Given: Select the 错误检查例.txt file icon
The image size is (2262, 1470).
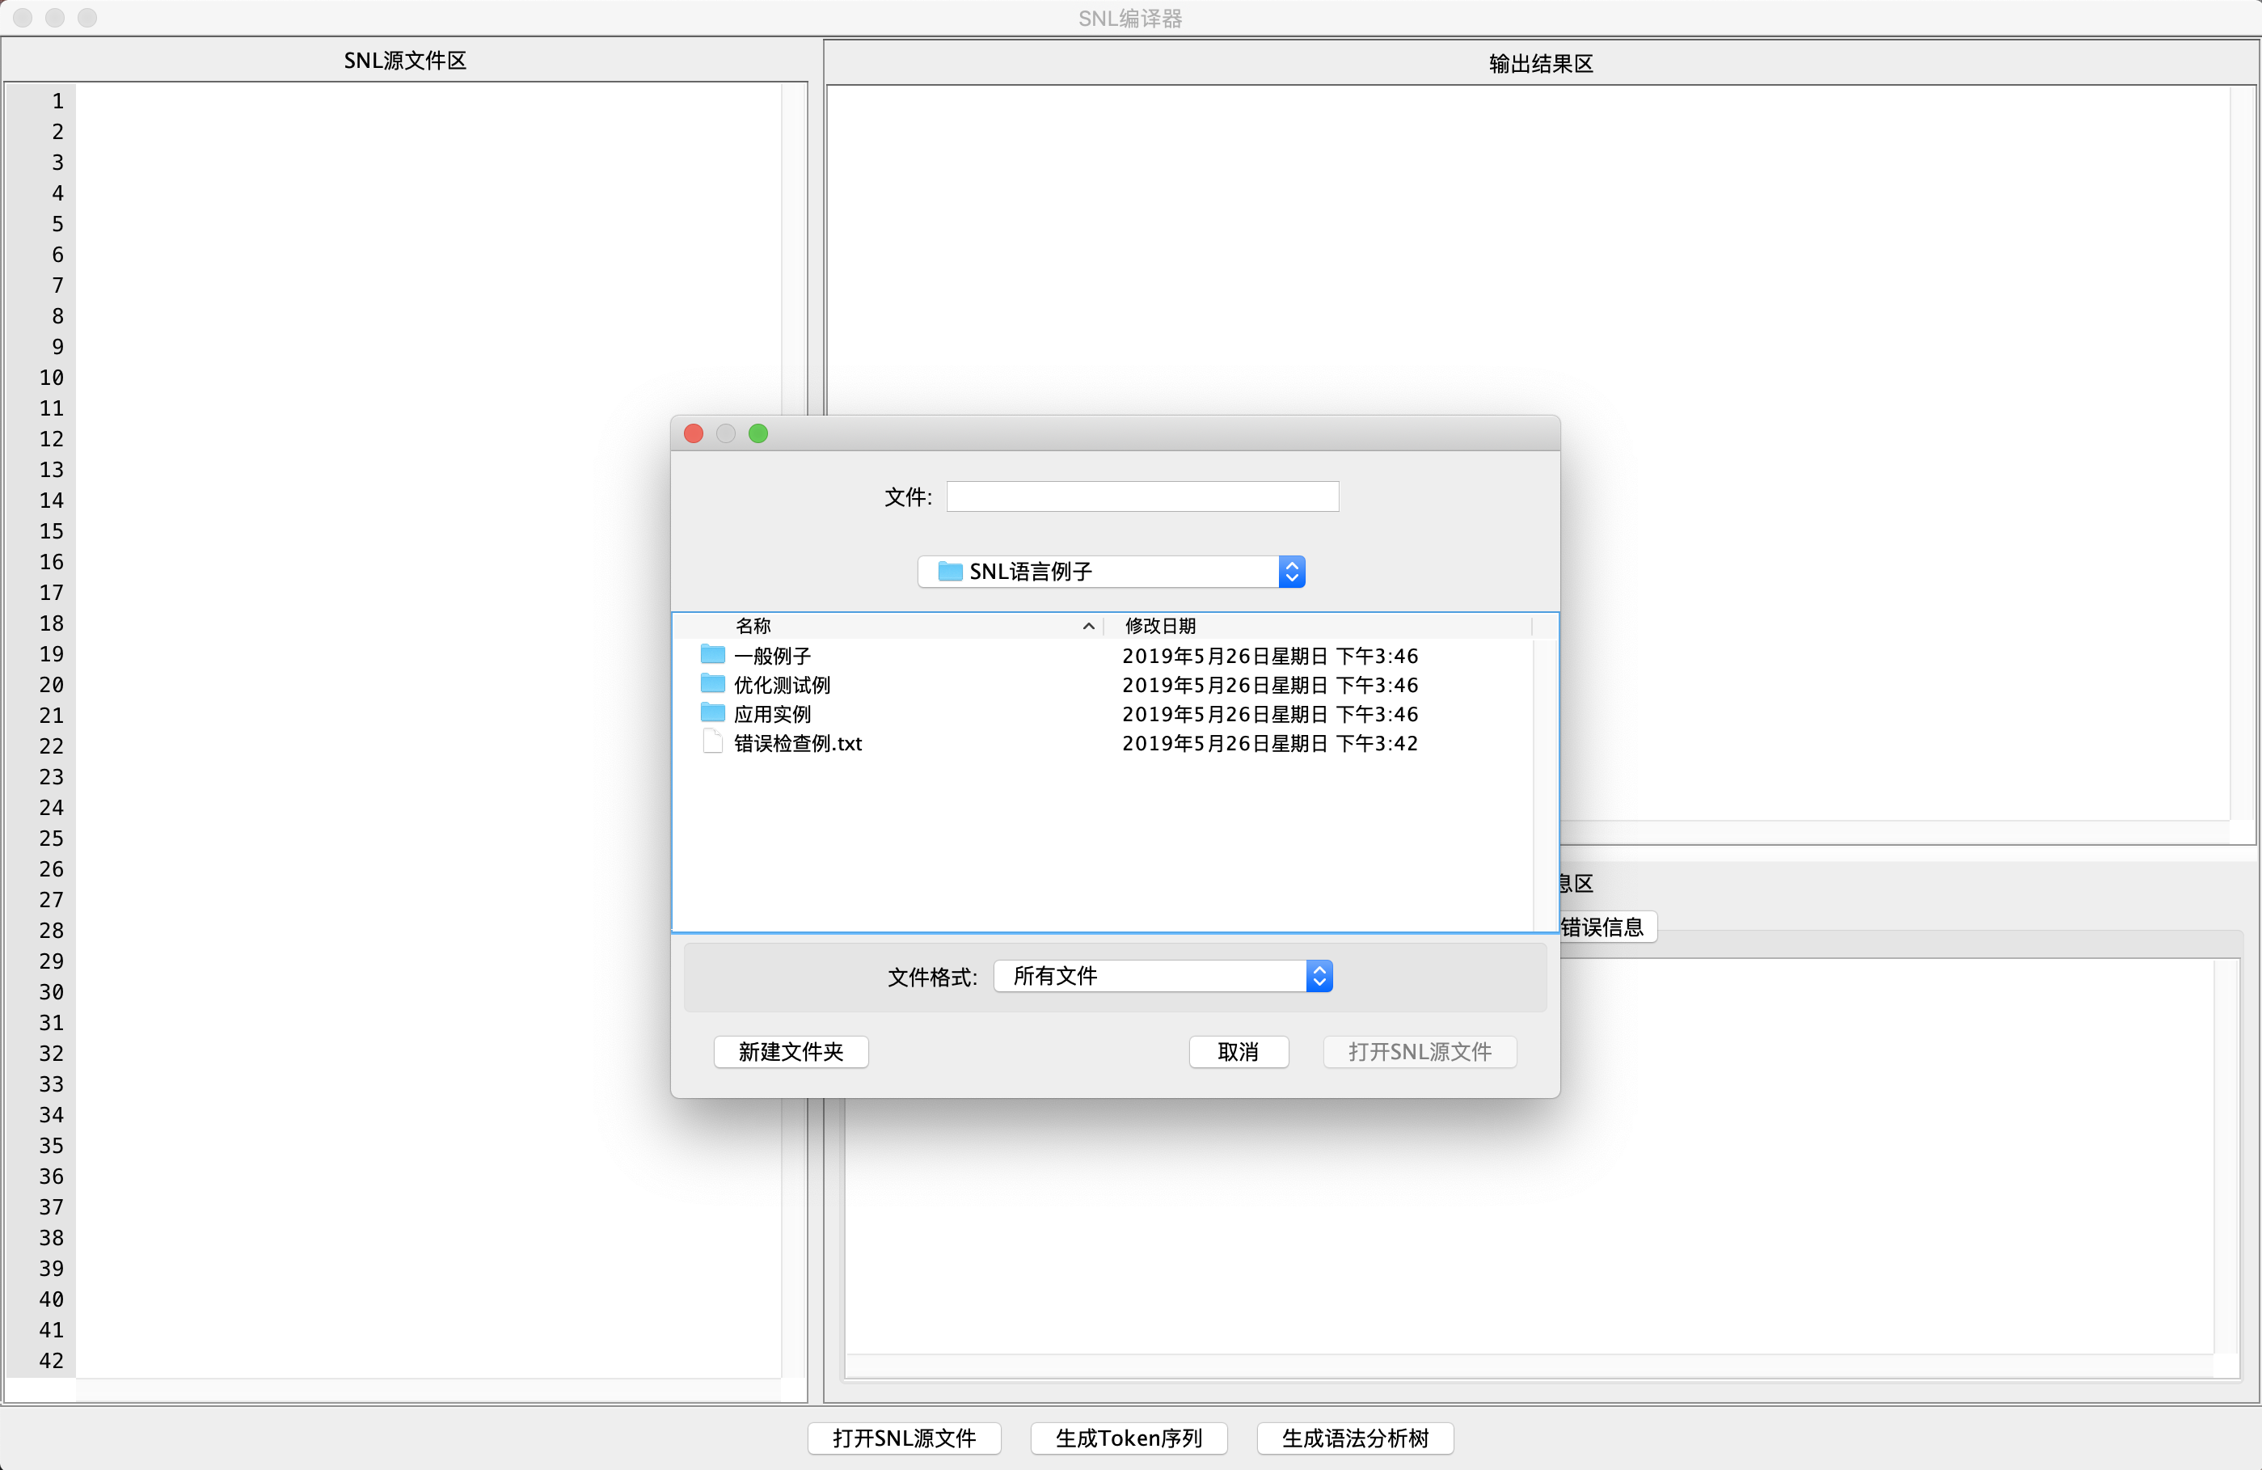Looking at the screenshot, I should coord(712,741).
